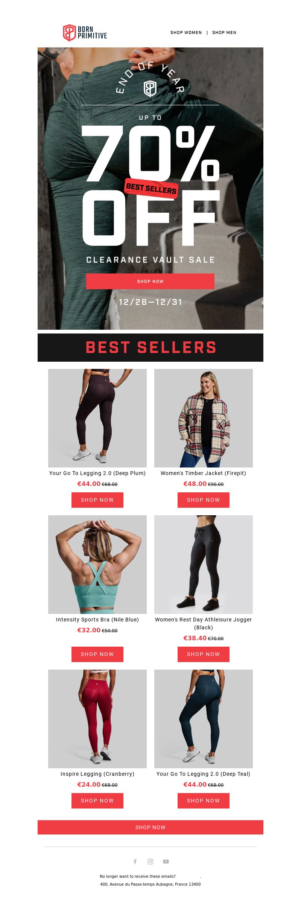
Task: Click the Best Sellers banner heading
Action: click(x=150, y=347)
